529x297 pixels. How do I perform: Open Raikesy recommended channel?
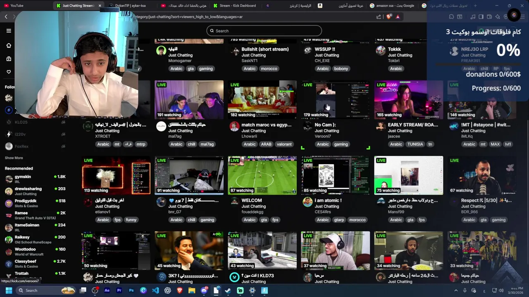click(35, 239)
